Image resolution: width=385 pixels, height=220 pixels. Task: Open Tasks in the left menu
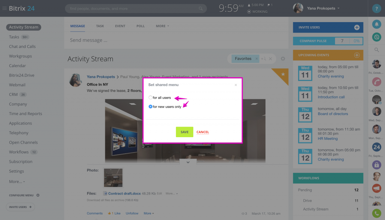click(x=14, y=37)
